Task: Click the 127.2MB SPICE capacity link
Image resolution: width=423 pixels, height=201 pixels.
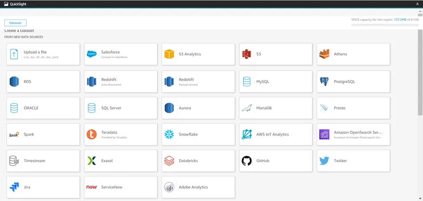Action: click(x=400, y=19)
